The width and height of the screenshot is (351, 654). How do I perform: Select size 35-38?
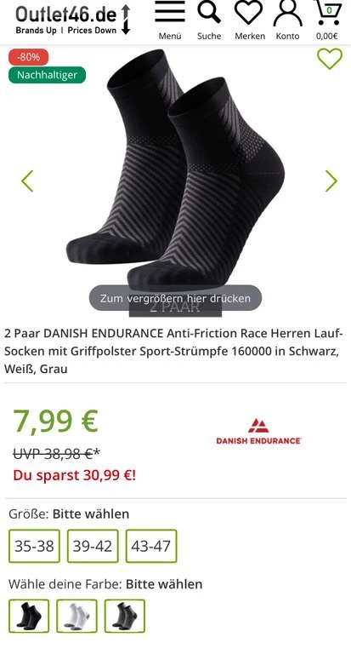tap(34, 546)
